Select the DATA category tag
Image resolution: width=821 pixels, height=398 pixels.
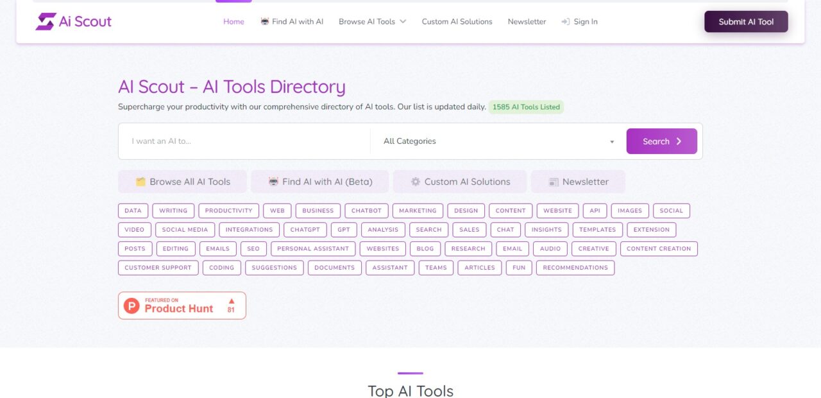(x=133, y=211)
